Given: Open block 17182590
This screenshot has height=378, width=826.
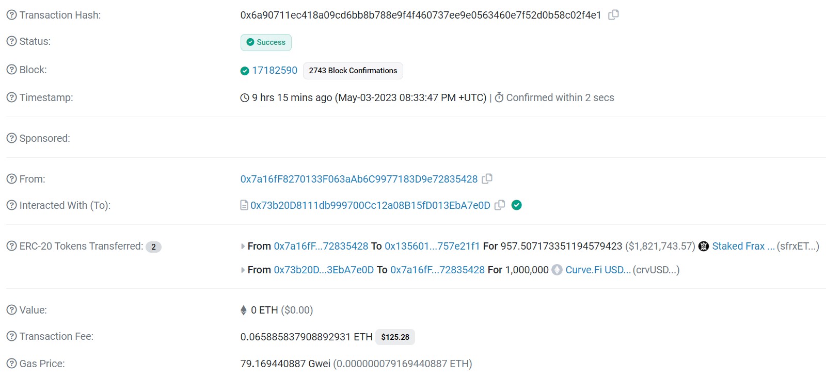Looking at the screenshot, I should [274, 70].
